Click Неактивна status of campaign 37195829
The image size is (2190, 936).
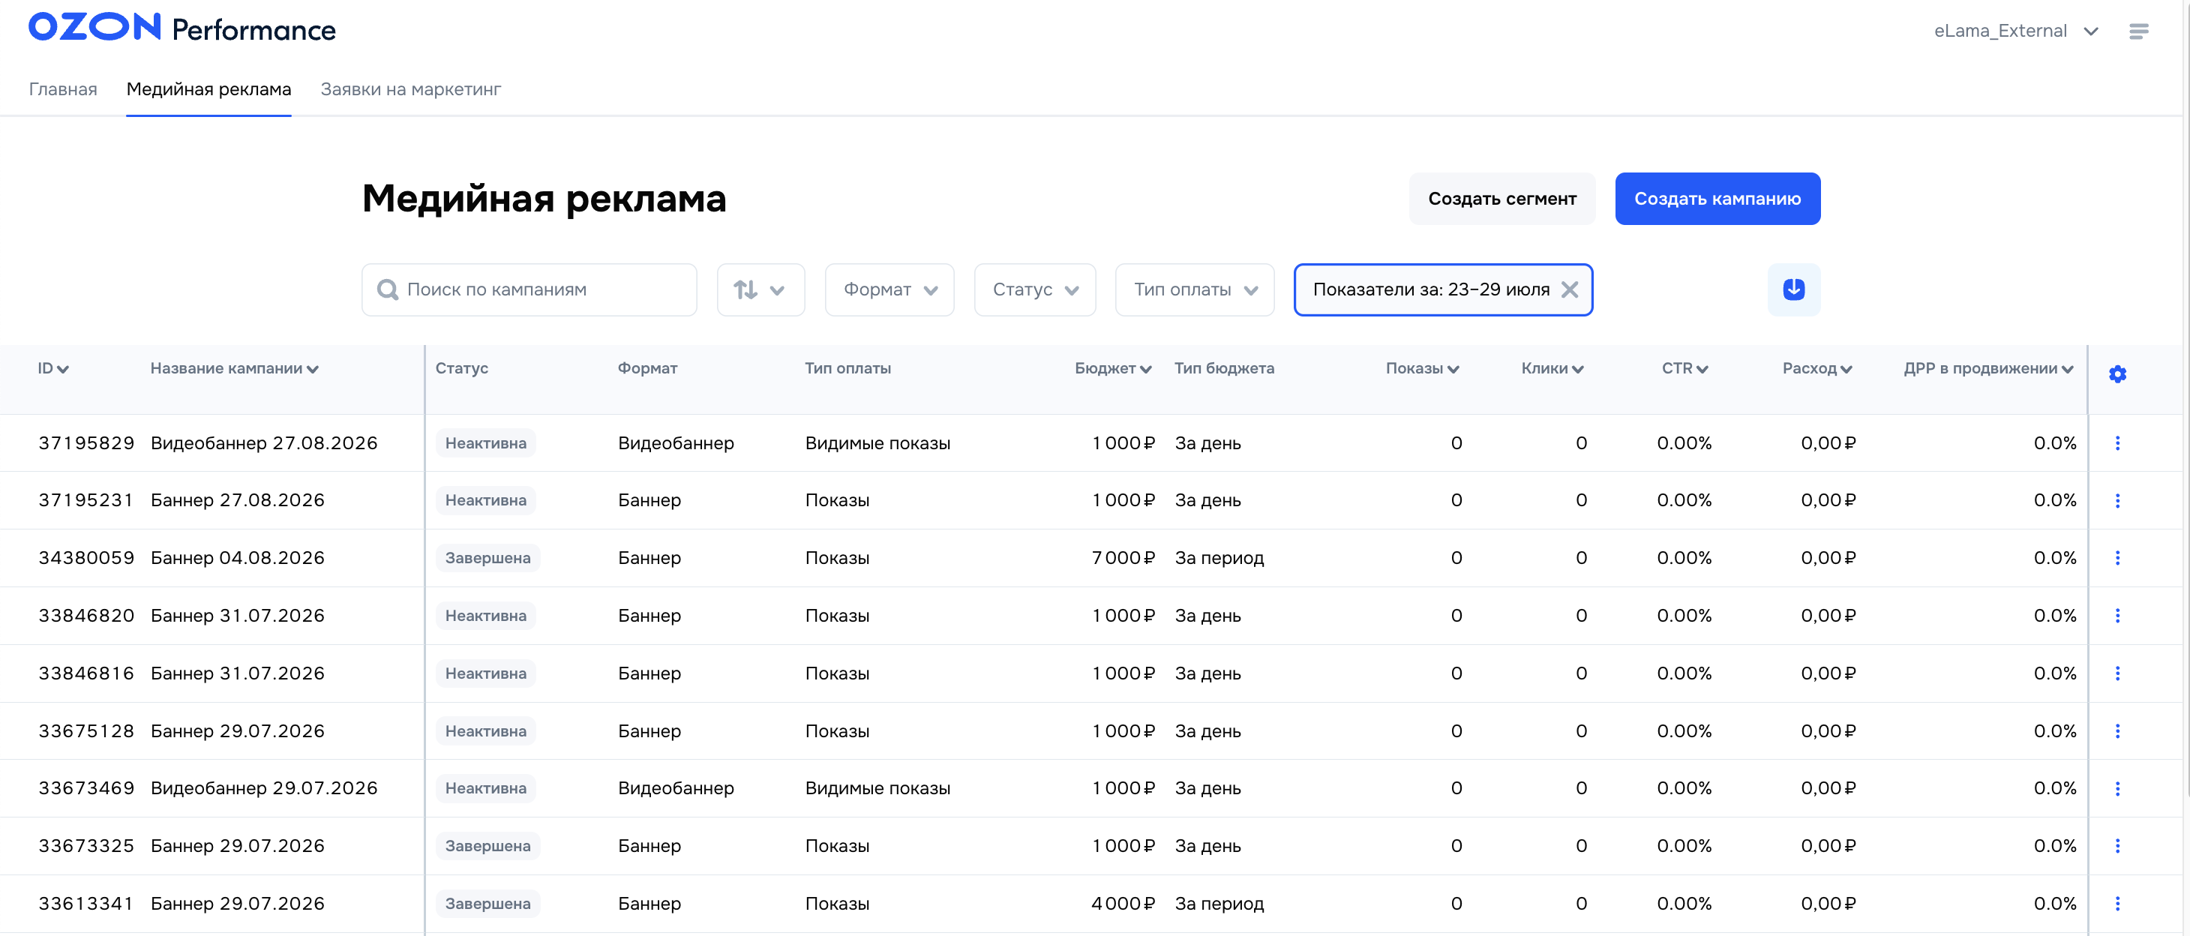point(485,443)
